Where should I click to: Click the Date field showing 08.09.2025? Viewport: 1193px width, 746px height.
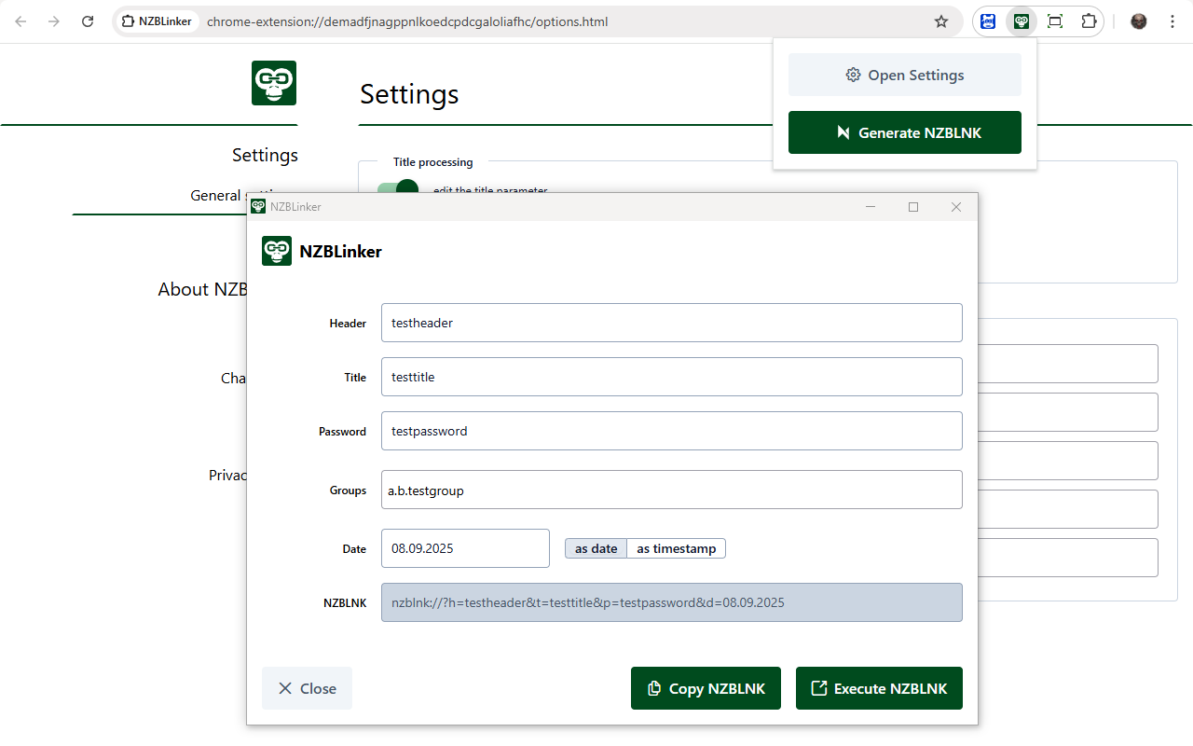coord(464,548)
